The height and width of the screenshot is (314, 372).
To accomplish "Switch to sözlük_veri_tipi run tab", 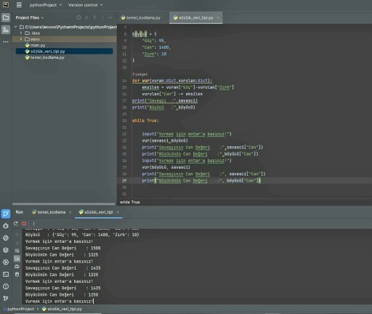I will pos(96,212).
